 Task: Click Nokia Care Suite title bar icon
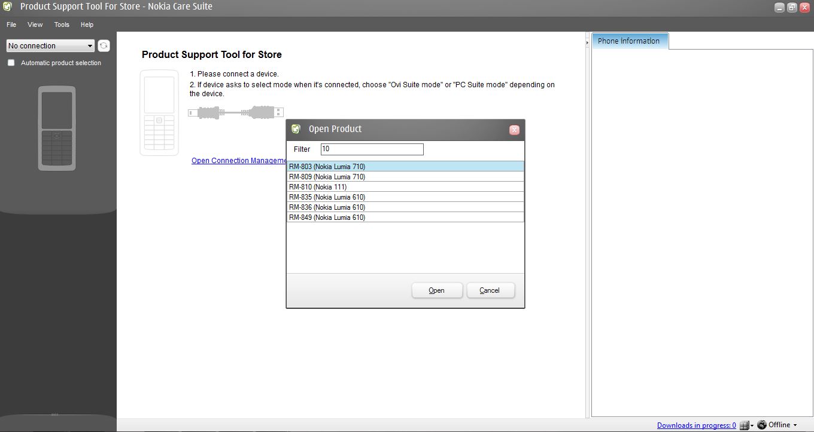click(x=8, y=7)
